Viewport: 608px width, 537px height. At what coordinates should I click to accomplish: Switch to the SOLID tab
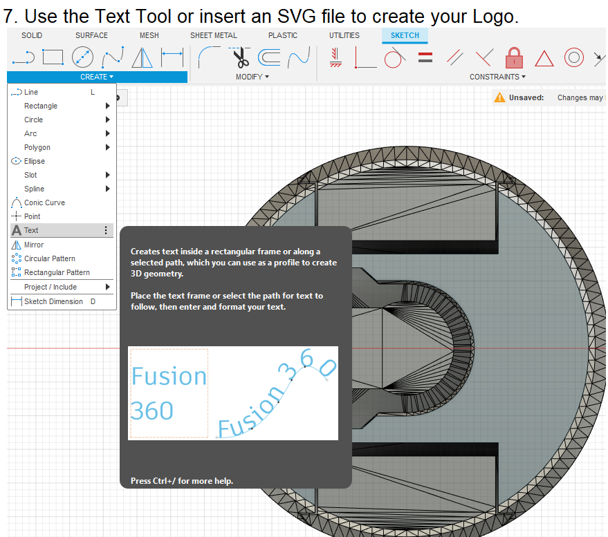tap(32, 35)
